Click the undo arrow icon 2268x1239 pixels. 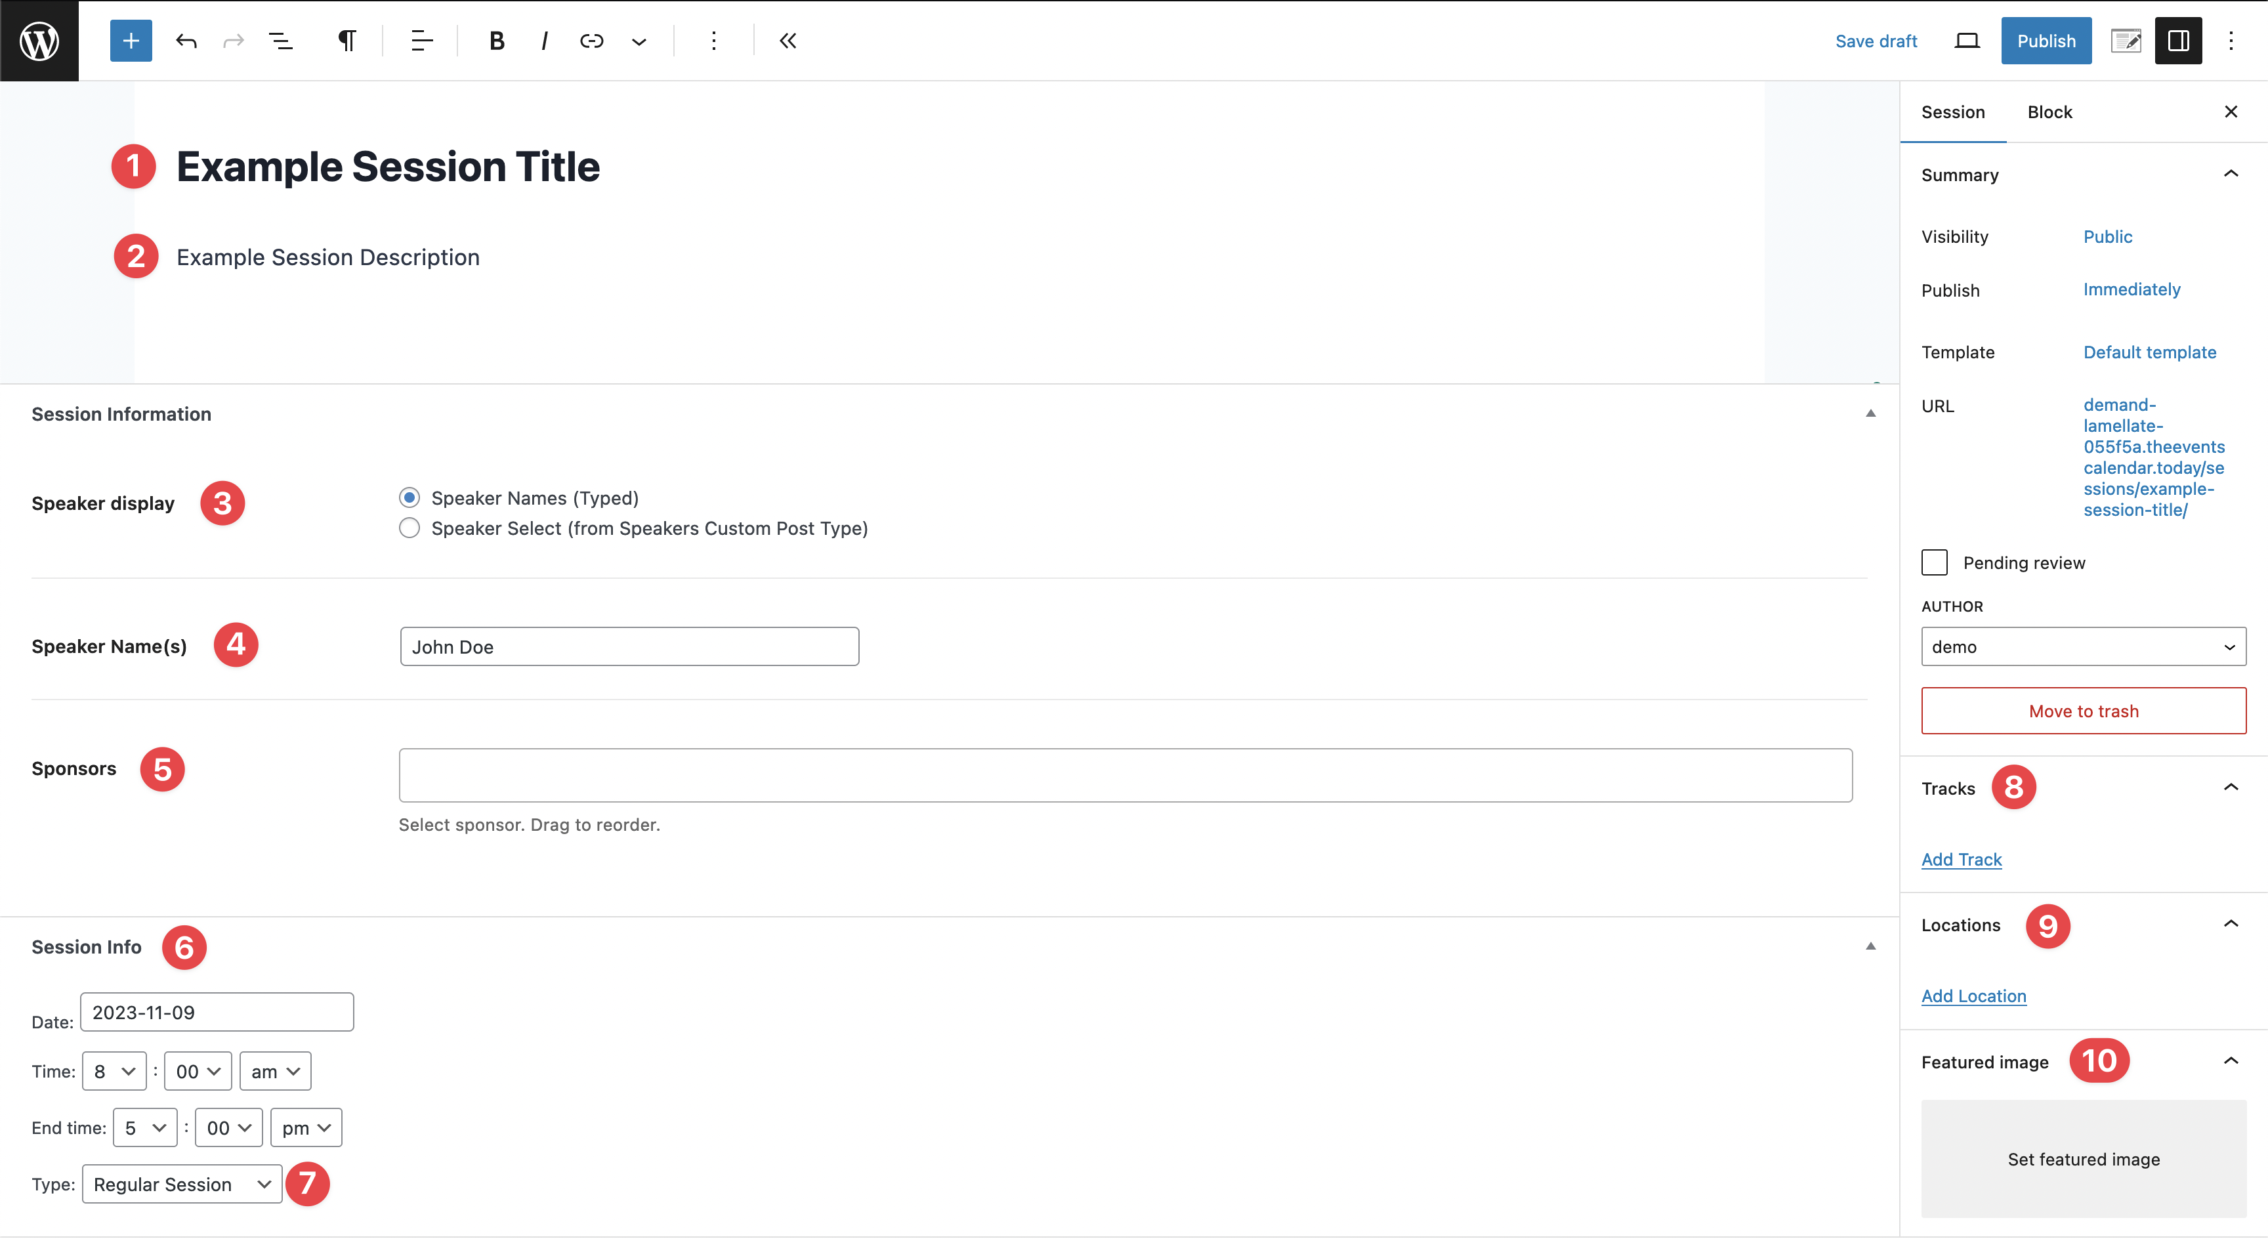tap(186, 41)
